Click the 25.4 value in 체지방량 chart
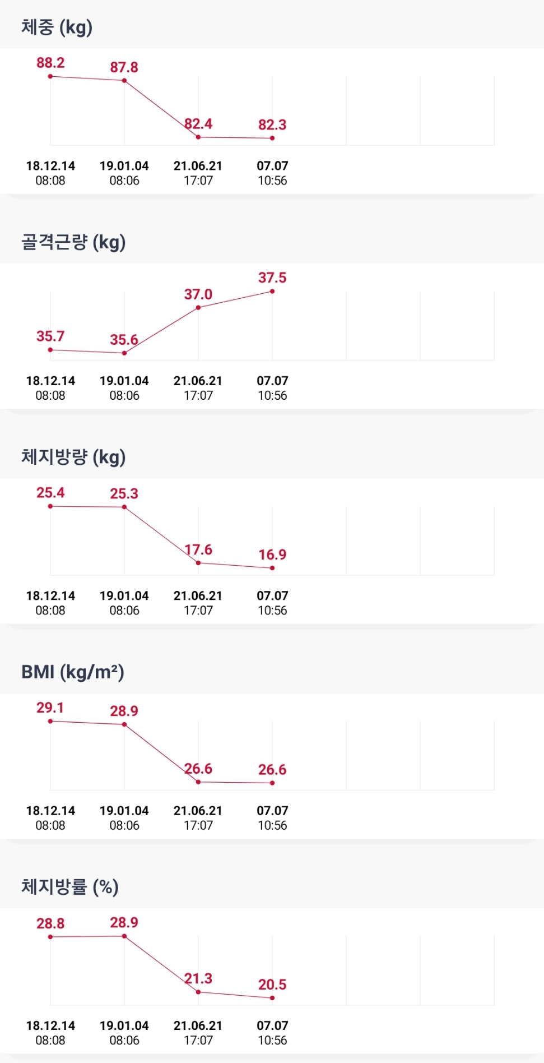544x1063 pixels. 50,493
